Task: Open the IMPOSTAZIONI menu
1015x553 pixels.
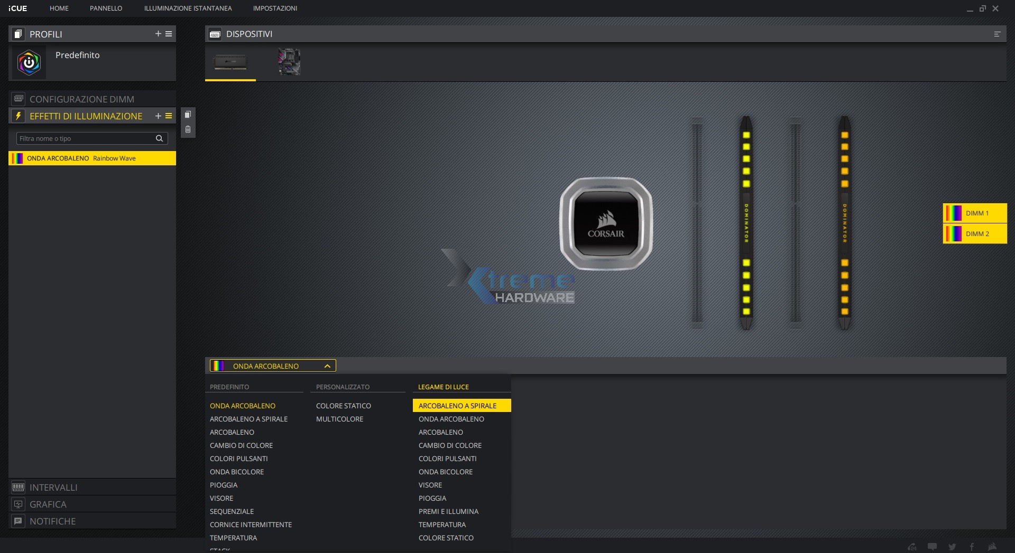Action: coord(275,8)
